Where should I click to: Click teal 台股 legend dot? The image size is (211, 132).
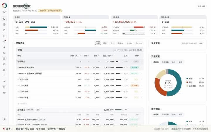point(187,78)
